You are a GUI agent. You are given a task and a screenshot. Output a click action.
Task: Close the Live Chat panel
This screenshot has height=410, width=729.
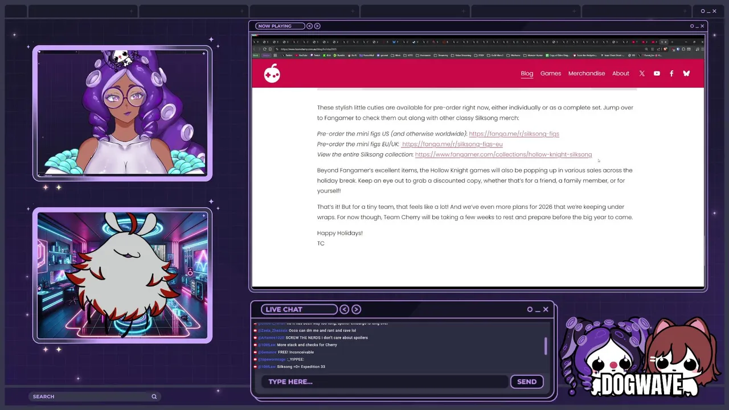click(x=546, y=309)
